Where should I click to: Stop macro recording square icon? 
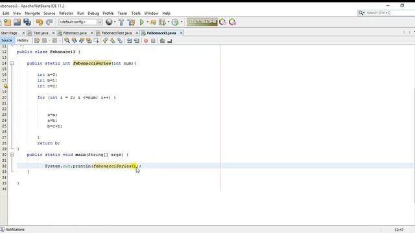[153, 41]
